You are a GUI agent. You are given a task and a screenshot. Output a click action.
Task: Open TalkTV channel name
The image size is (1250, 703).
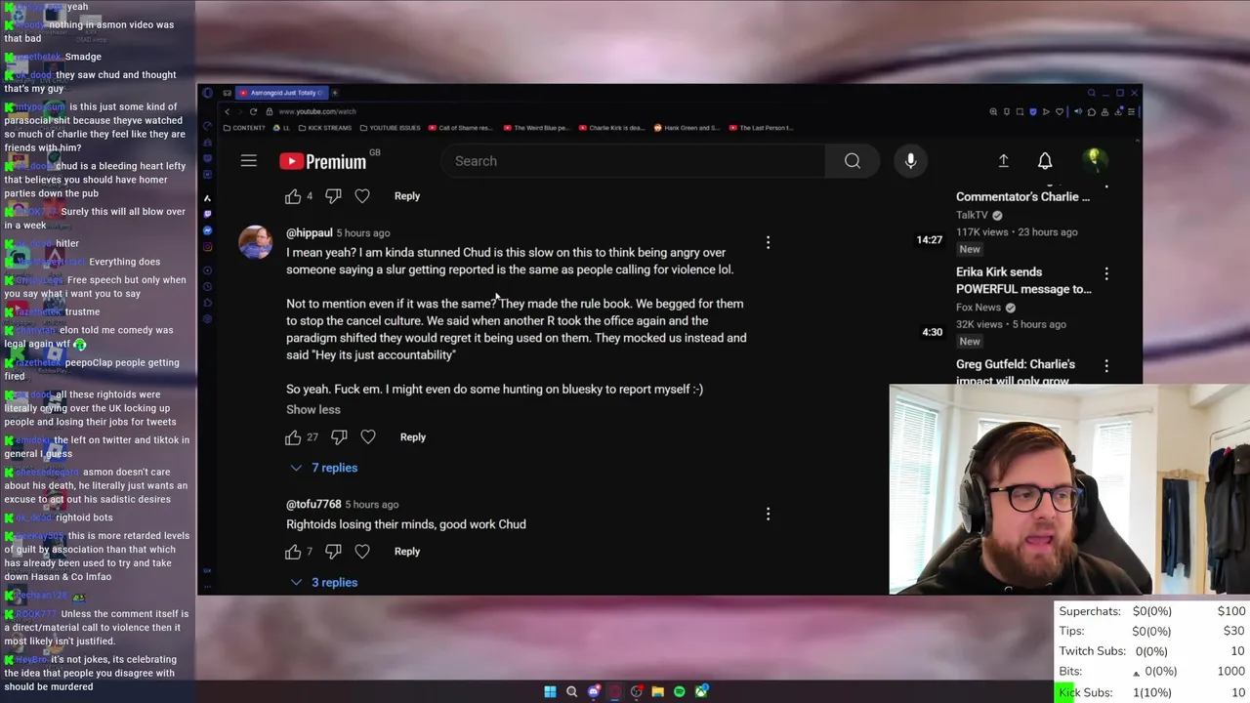tap(972, 215)
